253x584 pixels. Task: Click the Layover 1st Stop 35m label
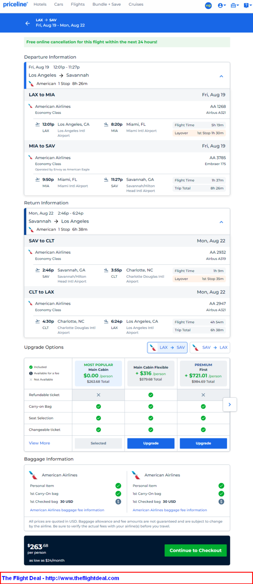(199, 279)
